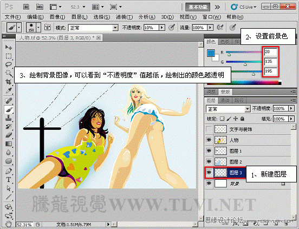This screenshot has width=299, height=229.
Task: Open tool preset picker arrow
Action: click(19, 28)
